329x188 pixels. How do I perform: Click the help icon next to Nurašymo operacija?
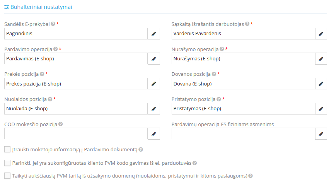[222, 49]
